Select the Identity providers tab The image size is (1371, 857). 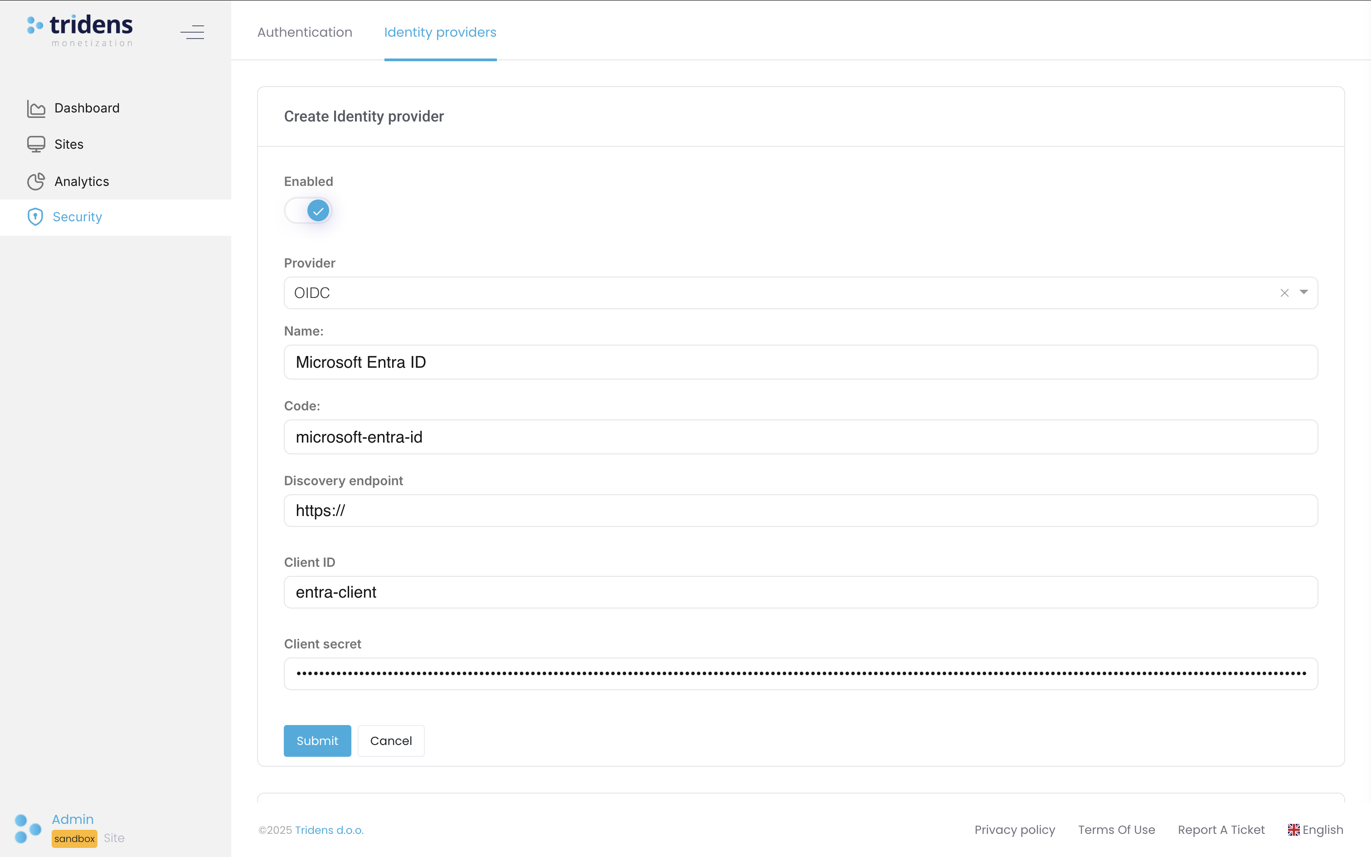[440, 32]
